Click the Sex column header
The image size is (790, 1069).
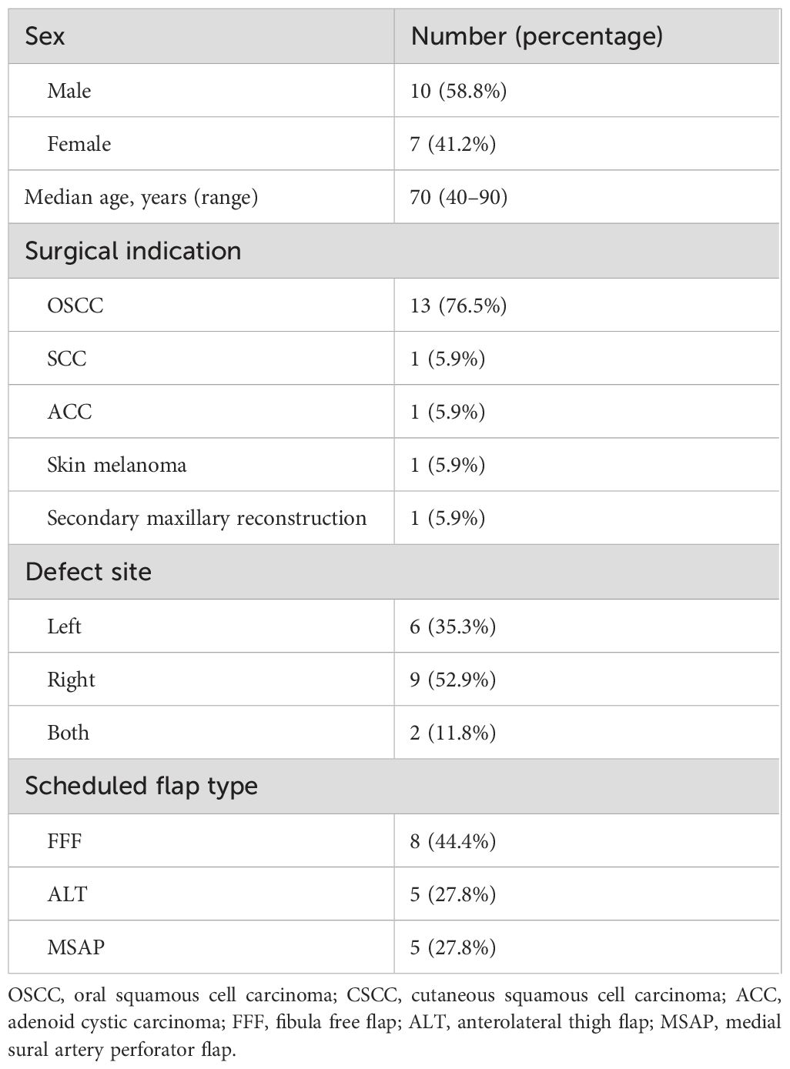pos(45,36)
